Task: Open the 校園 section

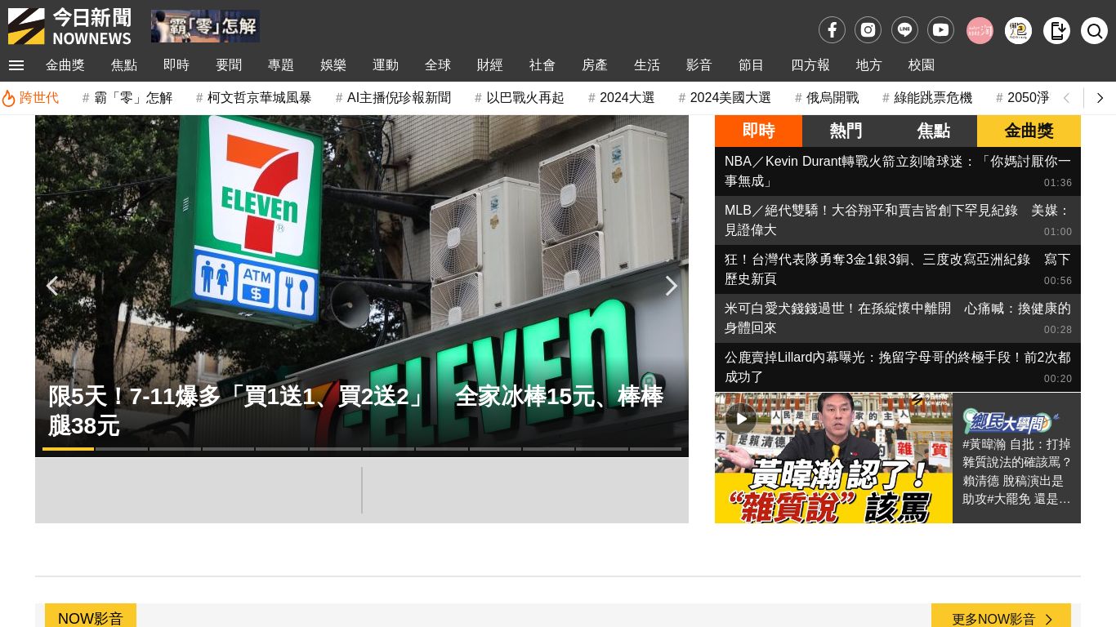Action: (922, 65)
